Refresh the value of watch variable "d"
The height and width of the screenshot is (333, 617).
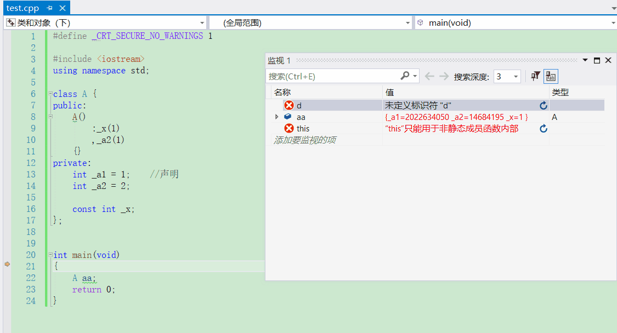click(x=544, y=105)
